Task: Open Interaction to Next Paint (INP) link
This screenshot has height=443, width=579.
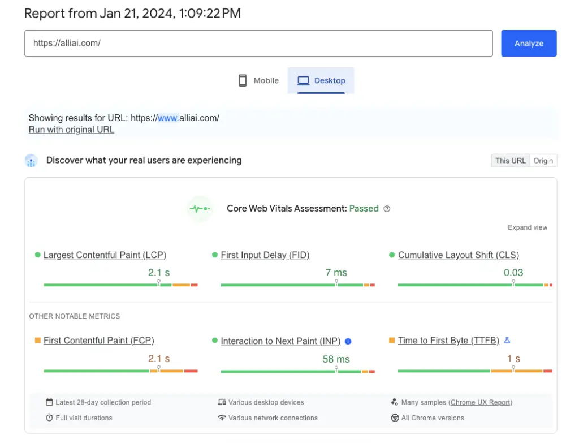Action: (x=280, y=341)
